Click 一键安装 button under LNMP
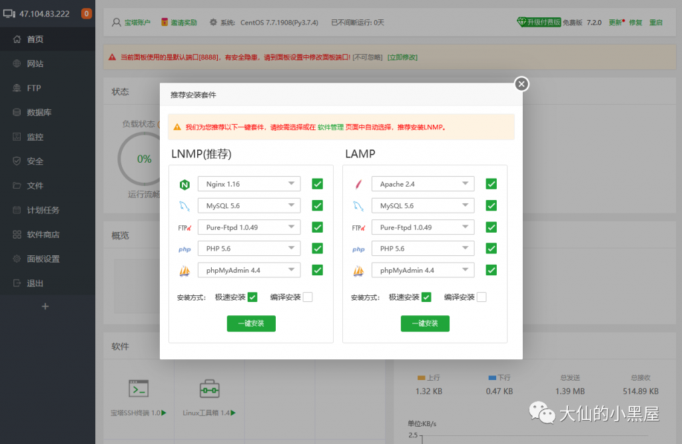Image resolution: width=682 pixels, height=444 pixels. (251, 323)
